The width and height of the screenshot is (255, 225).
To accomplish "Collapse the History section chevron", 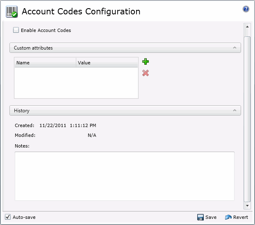I will click(x=235, y=111).
